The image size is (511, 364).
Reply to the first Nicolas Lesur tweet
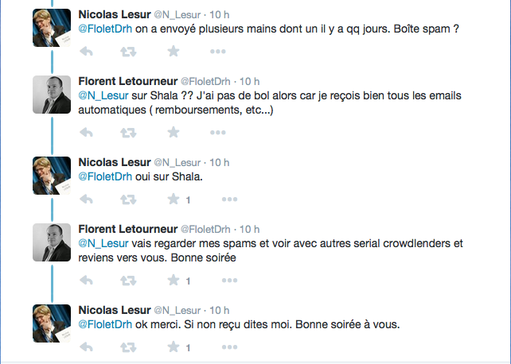tap(87, 52)
